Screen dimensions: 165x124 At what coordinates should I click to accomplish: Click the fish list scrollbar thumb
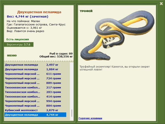(x=72, y=113)
